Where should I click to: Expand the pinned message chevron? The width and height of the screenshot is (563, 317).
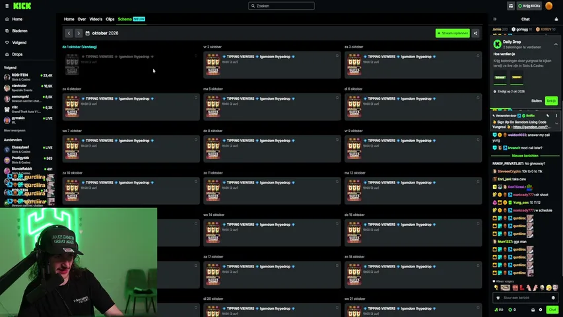556,123
